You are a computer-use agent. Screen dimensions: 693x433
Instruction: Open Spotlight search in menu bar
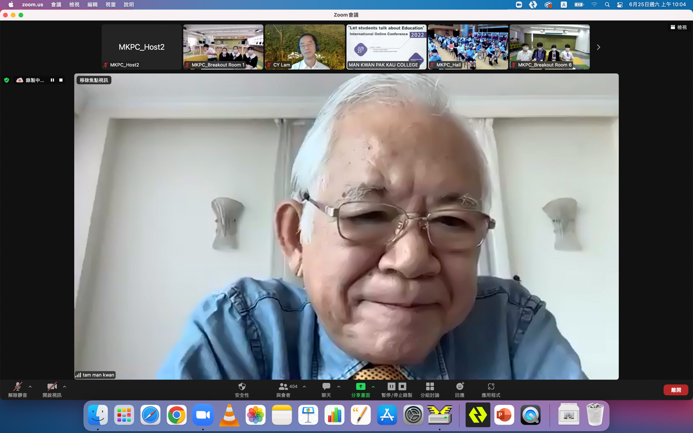(607, 5)
